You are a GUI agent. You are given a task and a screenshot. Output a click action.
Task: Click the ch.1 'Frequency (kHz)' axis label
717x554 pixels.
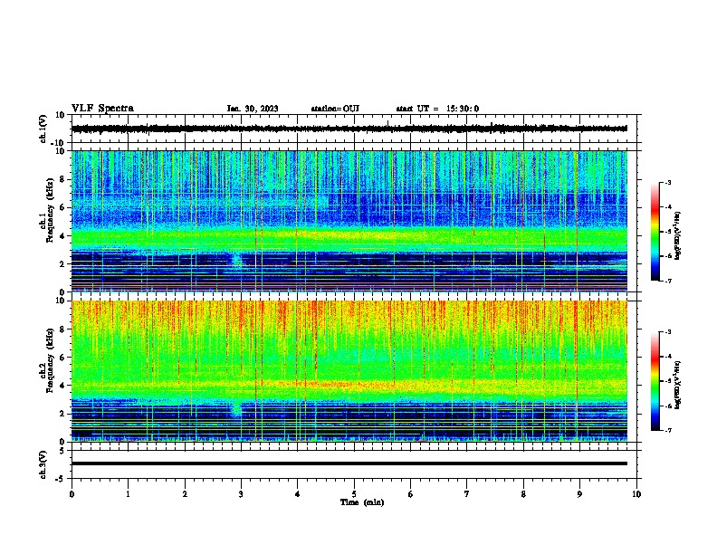(51, 212)
